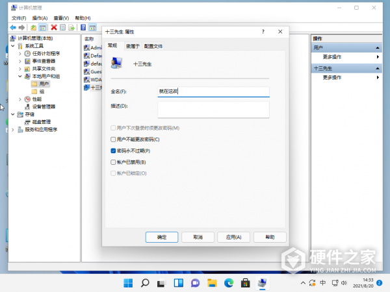Select 磁盘管理 in tree
The image size is (390, 292).
click(38, 122)
